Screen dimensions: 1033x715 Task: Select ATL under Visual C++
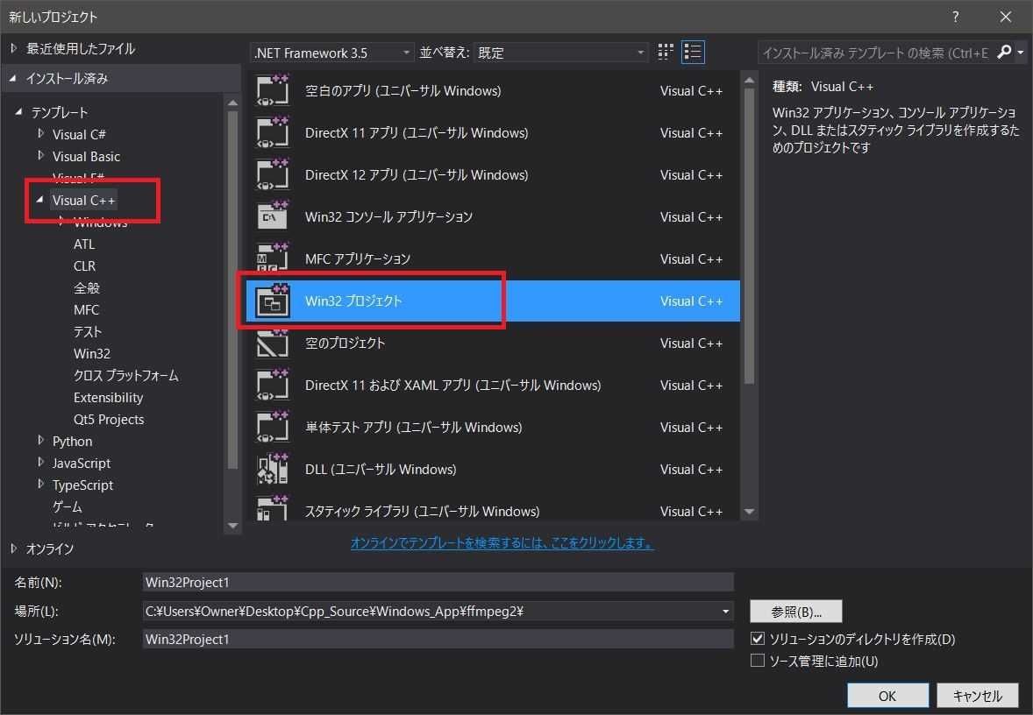tap(84, 244)
